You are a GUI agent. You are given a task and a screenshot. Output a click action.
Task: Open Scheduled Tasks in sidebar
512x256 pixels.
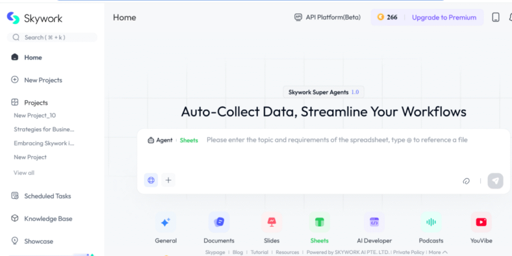(x=47, y=196)
